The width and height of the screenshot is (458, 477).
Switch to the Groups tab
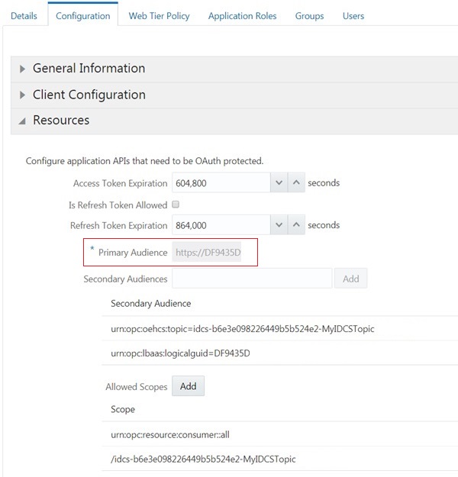(x=309, y=16)
